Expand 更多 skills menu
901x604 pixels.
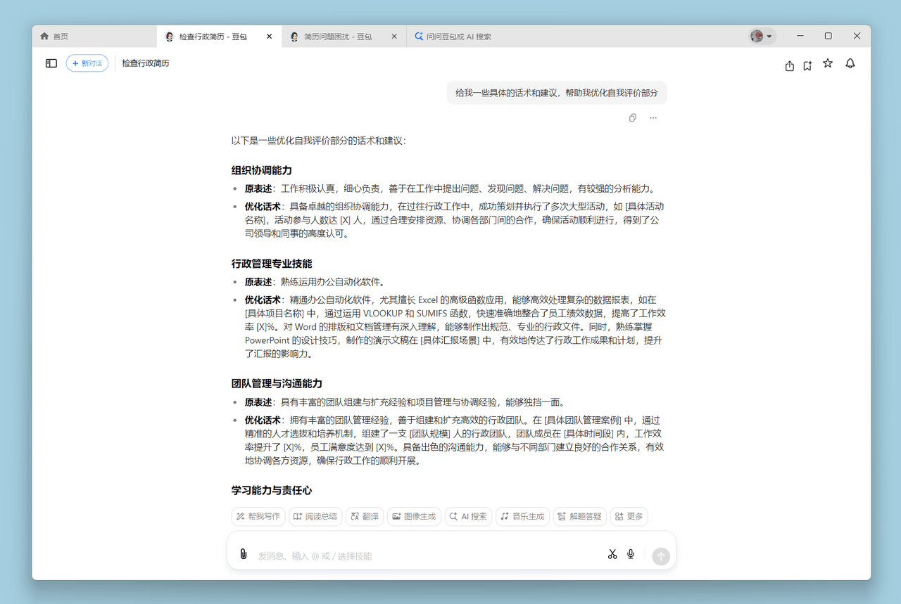(629, 516)
